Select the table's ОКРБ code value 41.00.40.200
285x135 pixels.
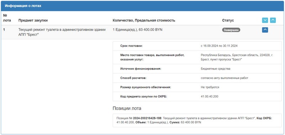pyautogui.click(x=209, y=96)
